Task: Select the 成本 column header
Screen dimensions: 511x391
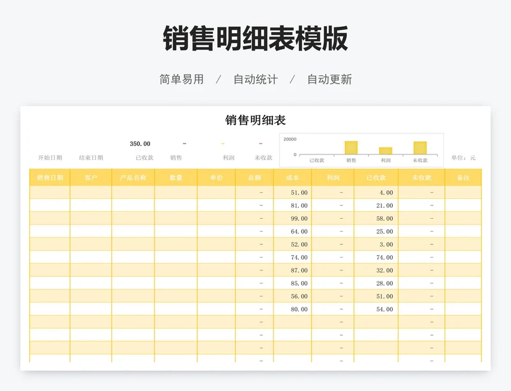Action: tap(293, 177)
